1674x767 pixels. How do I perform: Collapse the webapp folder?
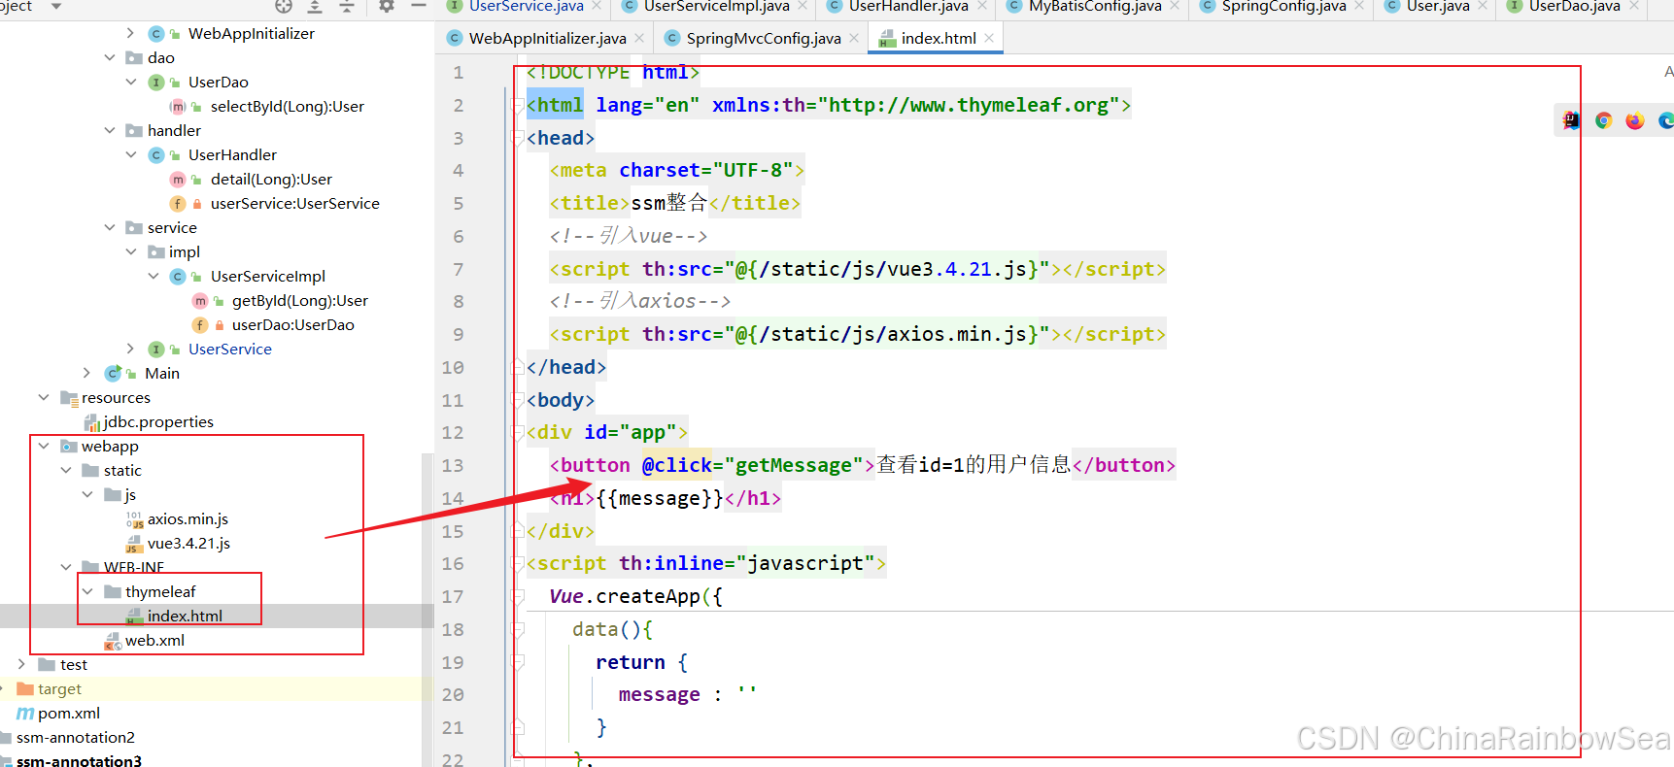click(x=44, y=446)
